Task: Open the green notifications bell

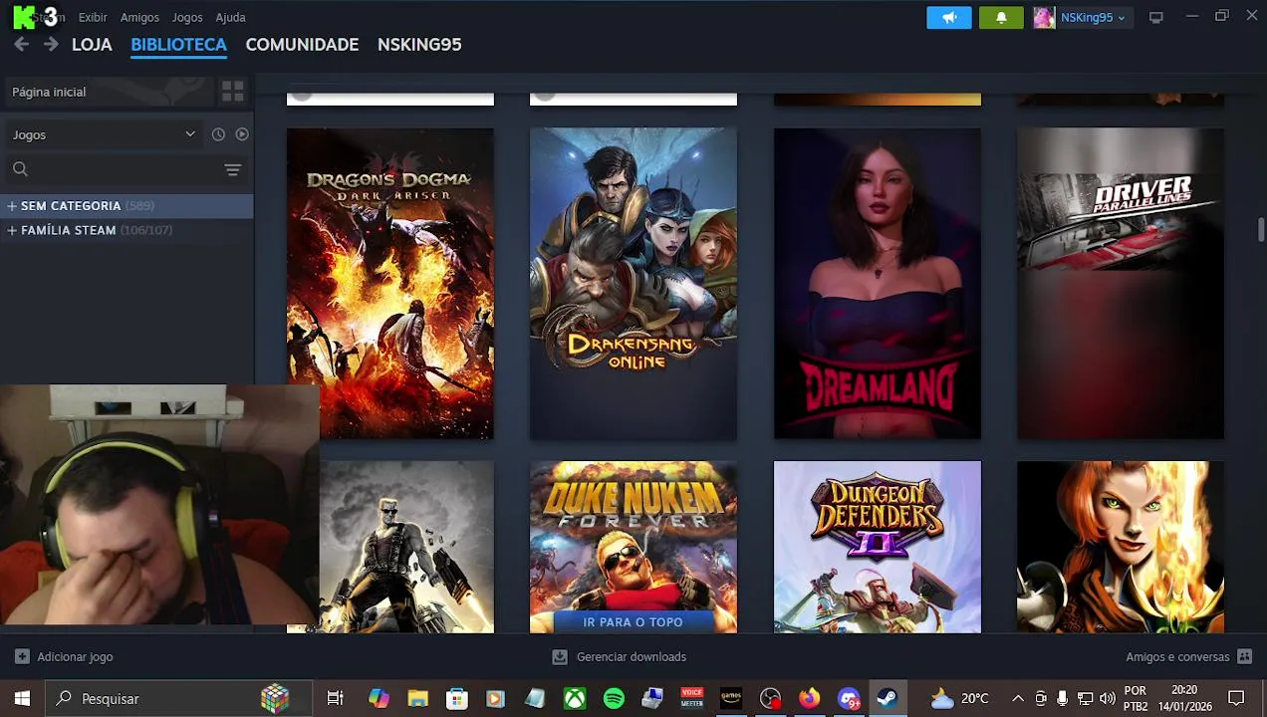Action: [x=1001, y=17]
